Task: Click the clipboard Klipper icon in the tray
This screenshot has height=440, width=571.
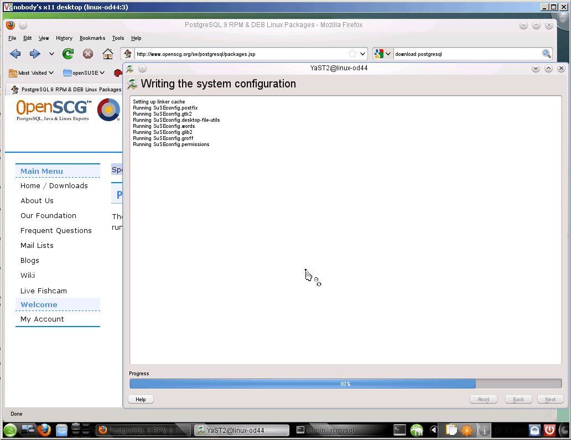Action: pyautogui.click(x=451, y=431)
